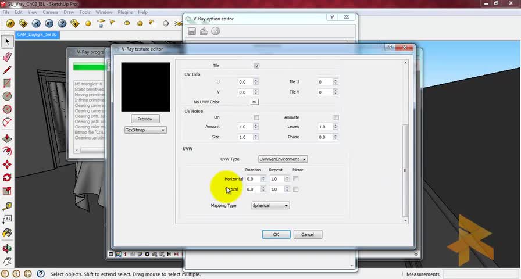Click the Vertical Repeat value field
This screenshot has height=279, width=521.
(x=277, y=189)
